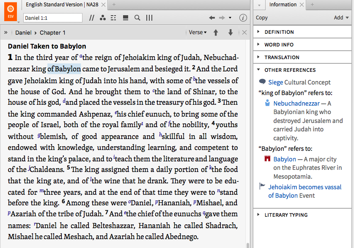Image resolution: width=354 pixels, height=248 pixels.
Task: Click Copy in Information toolbar
Action: tap(262, 18)
